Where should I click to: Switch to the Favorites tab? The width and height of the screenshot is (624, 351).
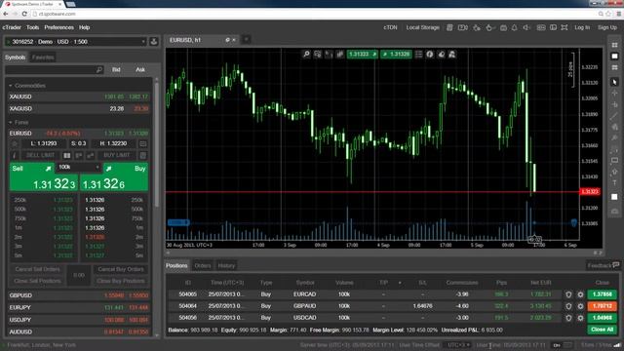(43, 58)
